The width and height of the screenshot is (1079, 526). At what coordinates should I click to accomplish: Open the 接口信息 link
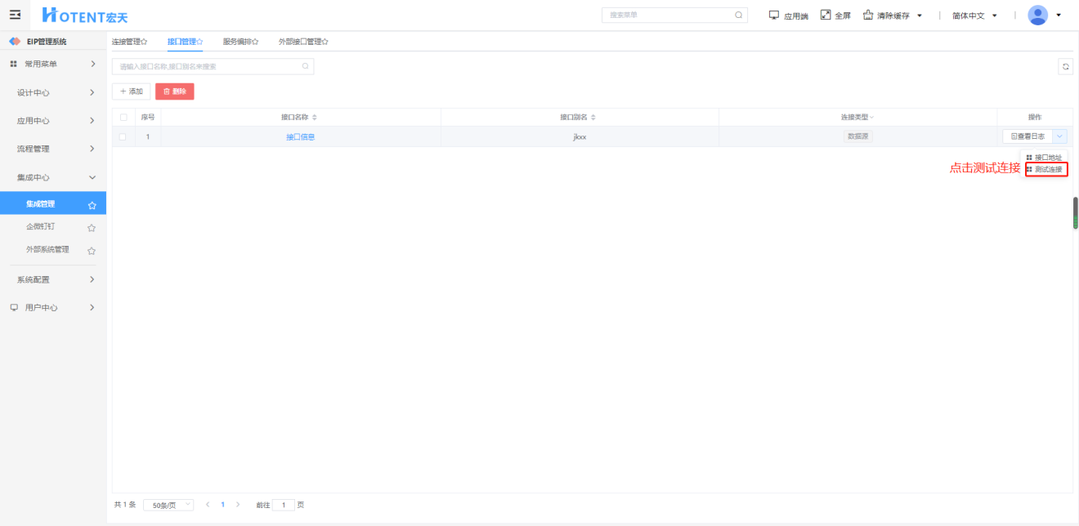pyautogui.click(x=300, y=137)
